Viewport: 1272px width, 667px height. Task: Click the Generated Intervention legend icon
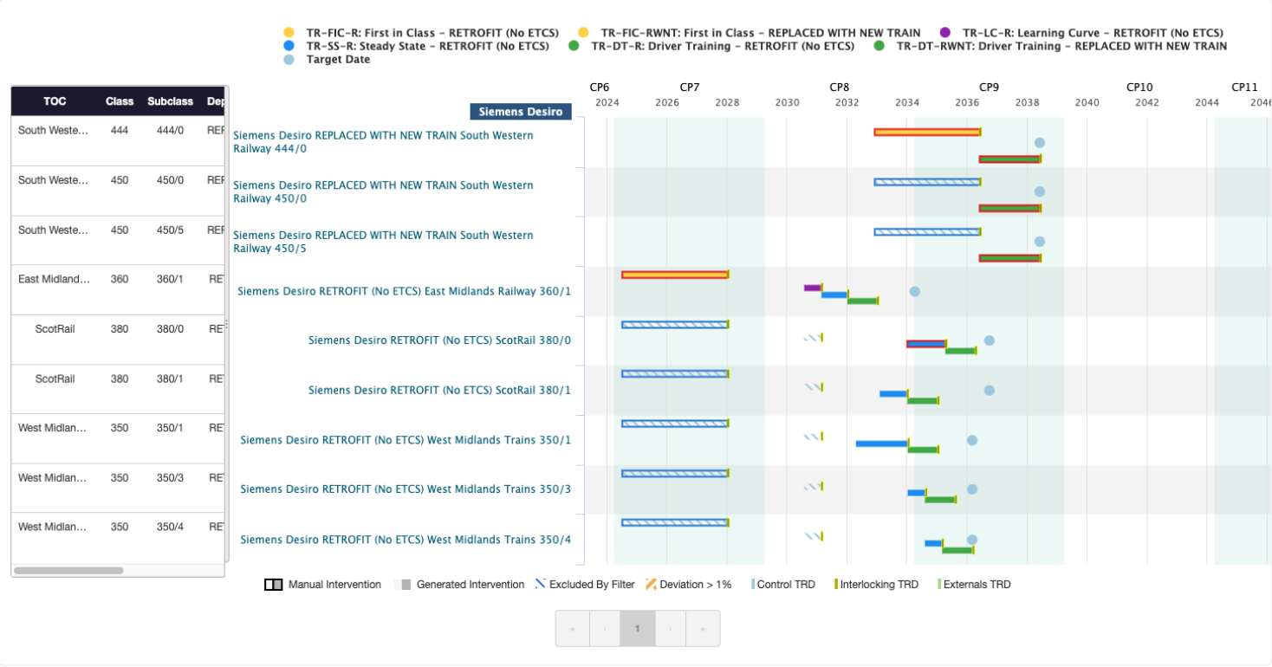pos(401,585)
